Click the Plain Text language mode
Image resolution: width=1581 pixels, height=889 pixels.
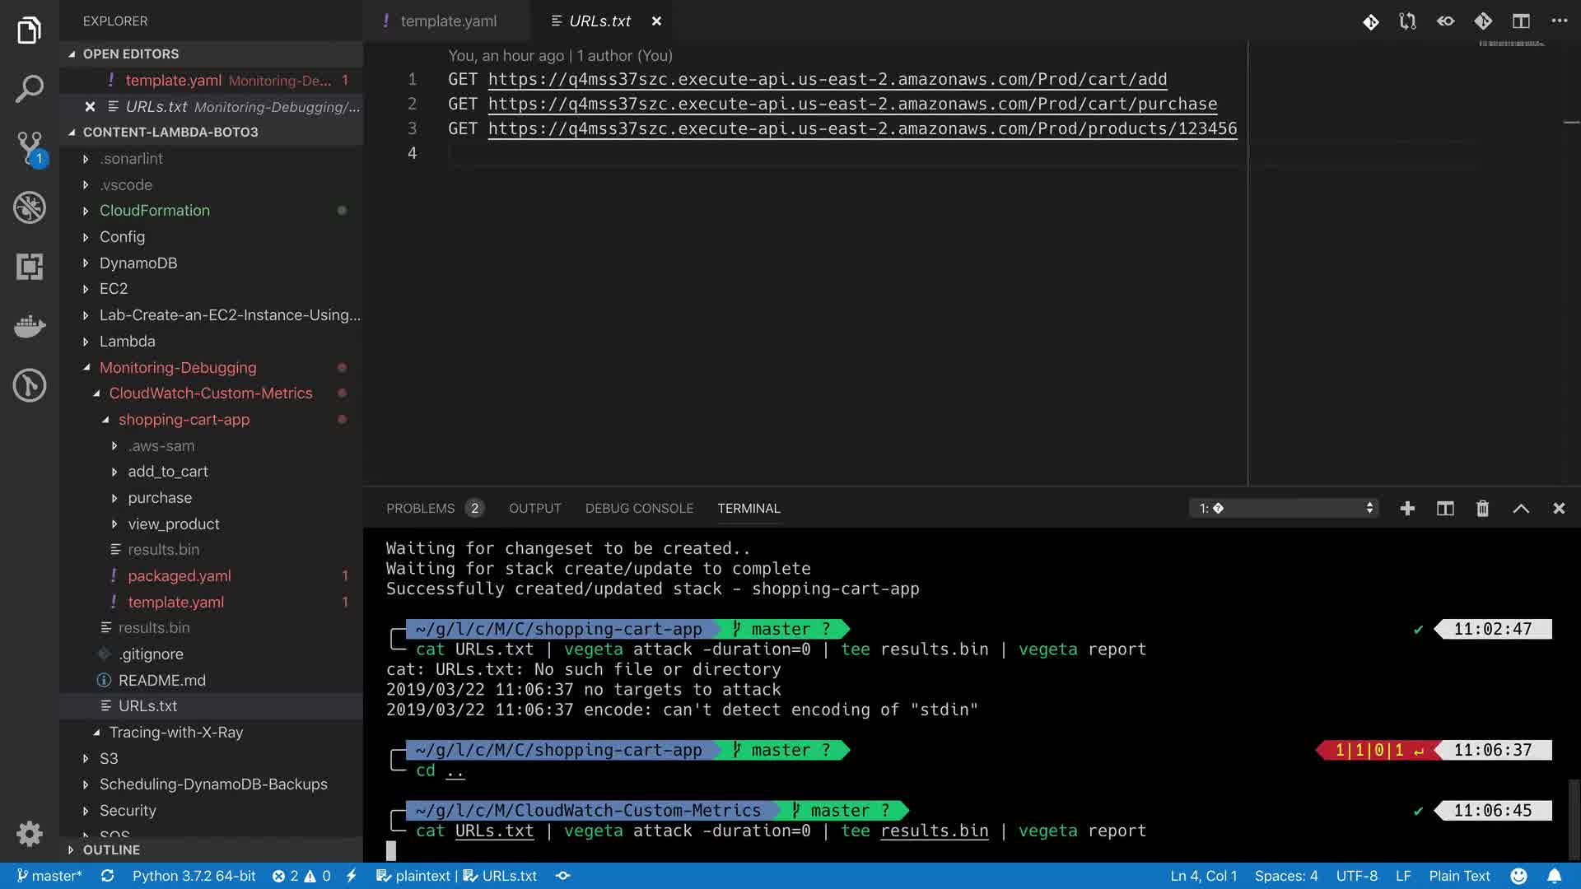tap(1459, 876)
